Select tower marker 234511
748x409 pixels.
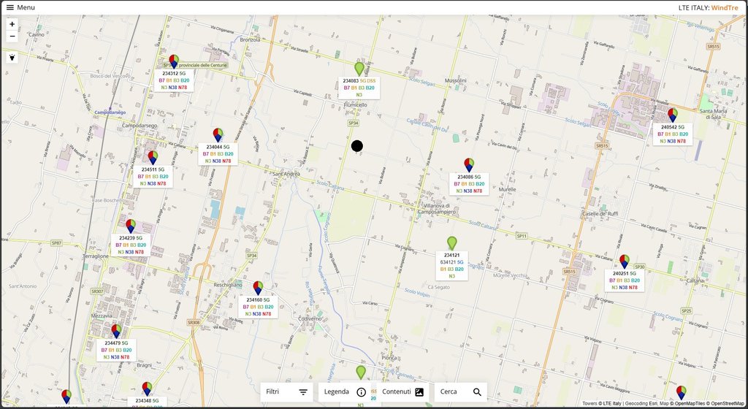click(x=153, y=158)
